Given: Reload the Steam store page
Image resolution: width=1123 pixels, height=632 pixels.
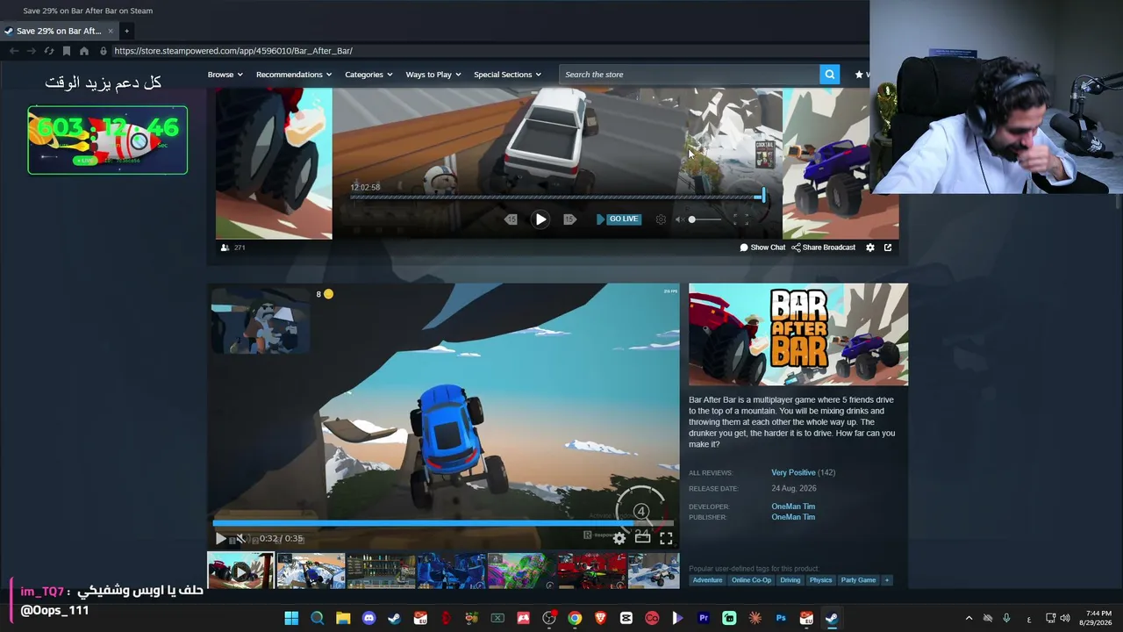Looking at the screenshot, I should 49,51.
